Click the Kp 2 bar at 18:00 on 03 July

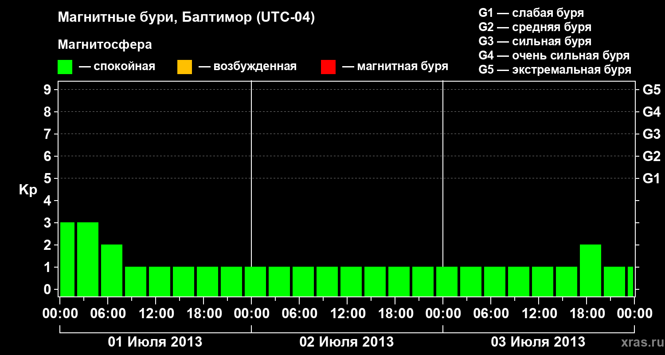click(x=591, y=270)
